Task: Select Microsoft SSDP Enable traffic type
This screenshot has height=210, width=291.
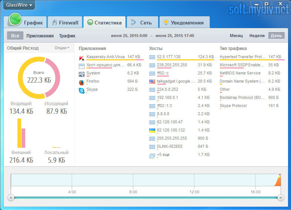Action: point(252,66)
